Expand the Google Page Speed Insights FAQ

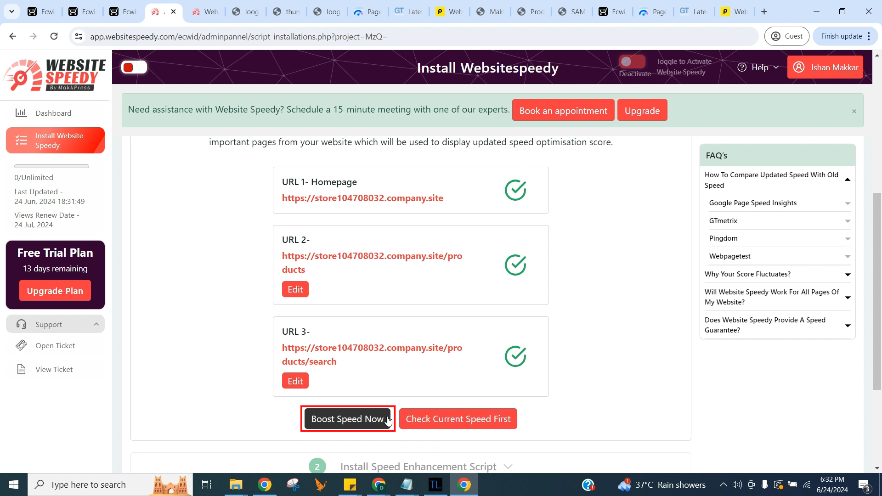[x=780, y=203]
